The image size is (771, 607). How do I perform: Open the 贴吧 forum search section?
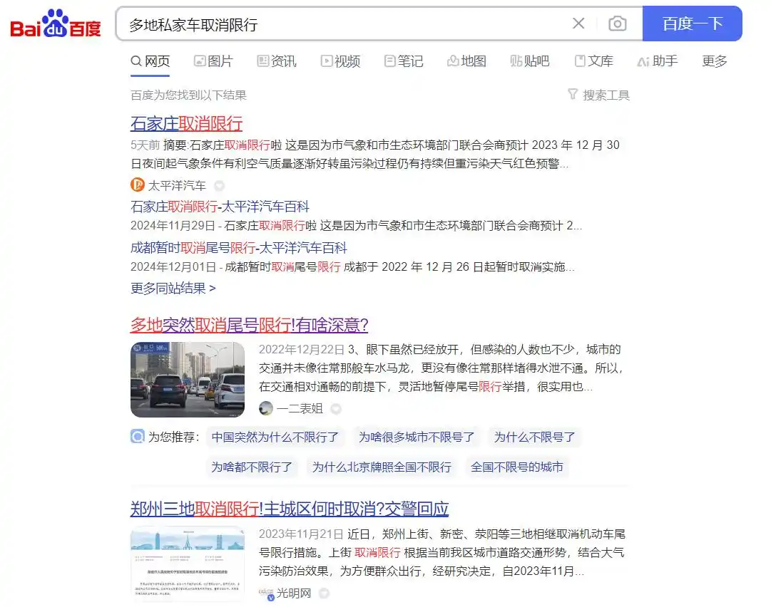click(x=530, y=61)
